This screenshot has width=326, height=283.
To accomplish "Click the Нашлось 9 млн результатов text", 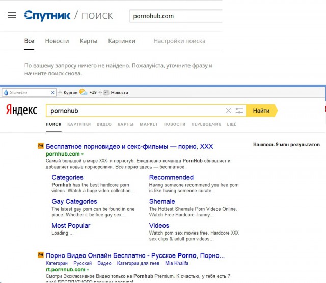I will coord(286,145).
